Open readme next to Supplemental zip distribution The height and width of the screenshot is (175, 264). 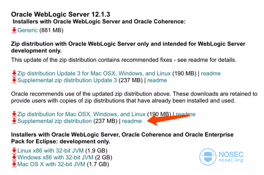click(x=132, y=121)
